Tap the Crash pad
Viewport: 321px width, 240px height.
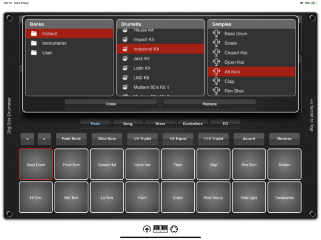[178, 197]
